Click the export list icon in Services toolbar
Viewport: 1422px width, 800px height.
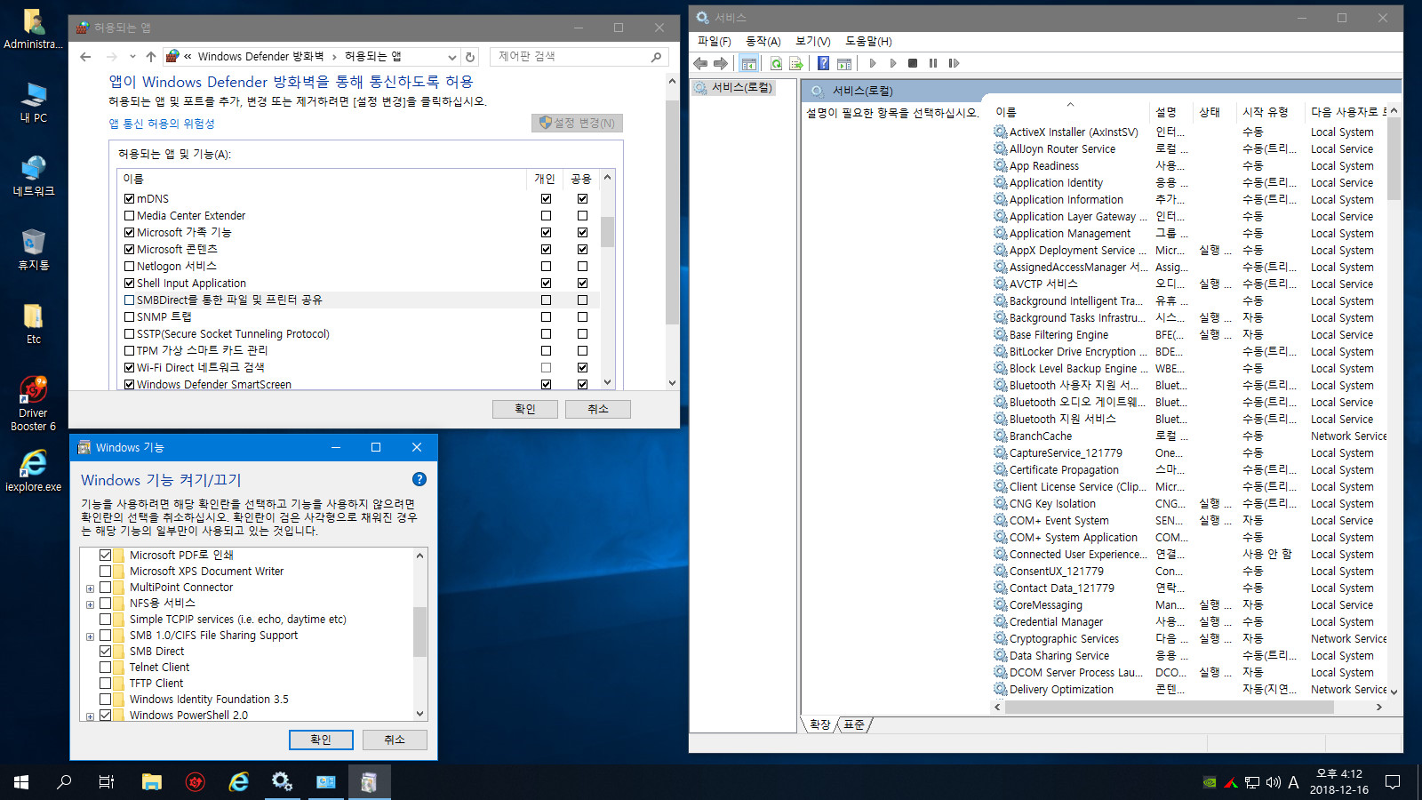[796, 63]
